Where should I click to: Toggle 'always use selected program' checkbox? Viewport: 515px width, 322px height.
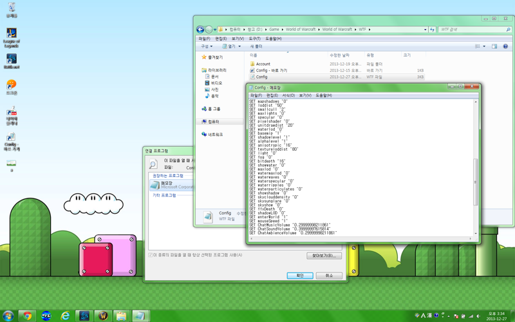pyautogui.click(x=151, y=255)
